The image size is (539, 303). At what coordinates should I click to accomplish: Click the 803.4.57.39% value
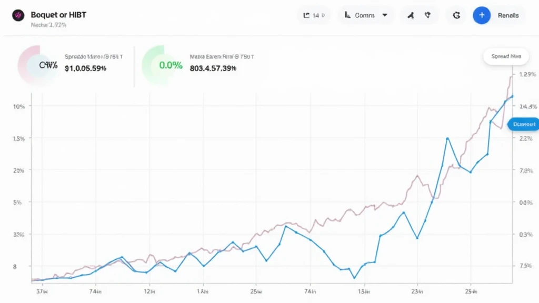[213, 68]
